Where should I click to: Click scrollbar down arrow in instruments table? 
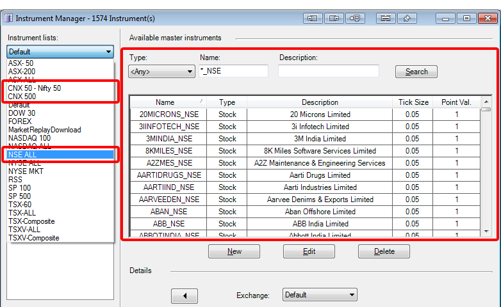tap(486, 231)
